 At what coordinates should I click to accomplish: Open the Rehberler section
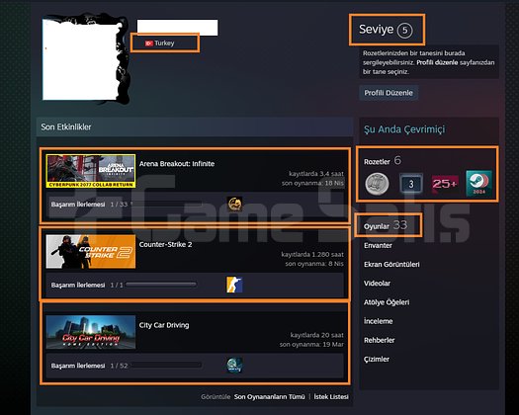pos(380,340)
